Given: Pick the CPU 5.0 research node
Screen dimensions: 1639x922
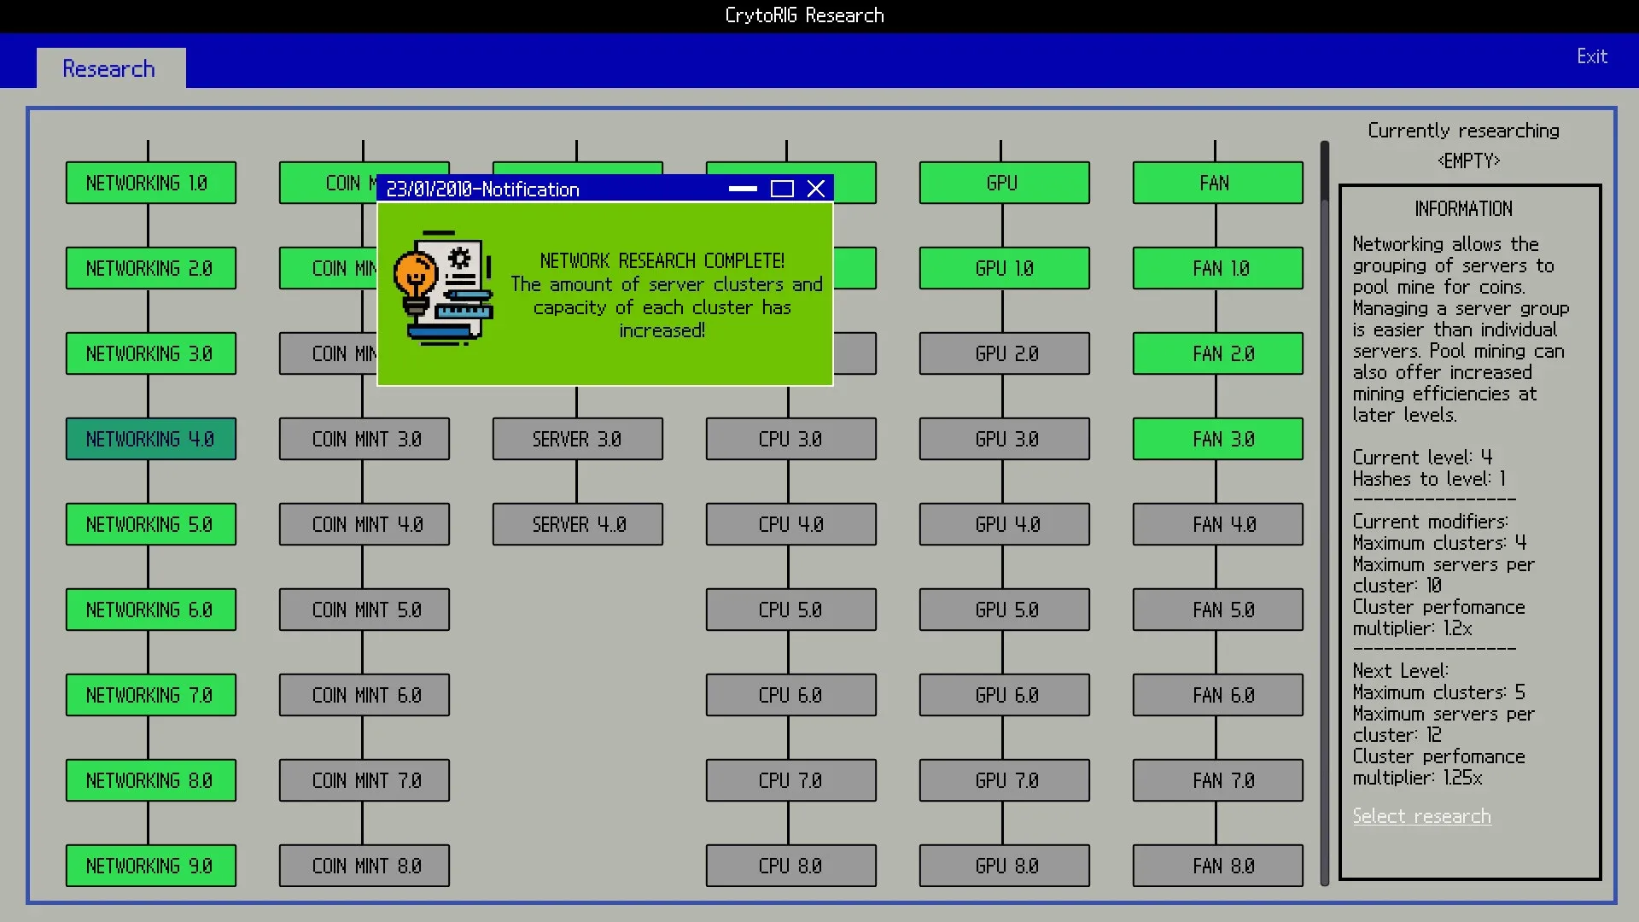Looking at the screenshot, I should 790,610.
